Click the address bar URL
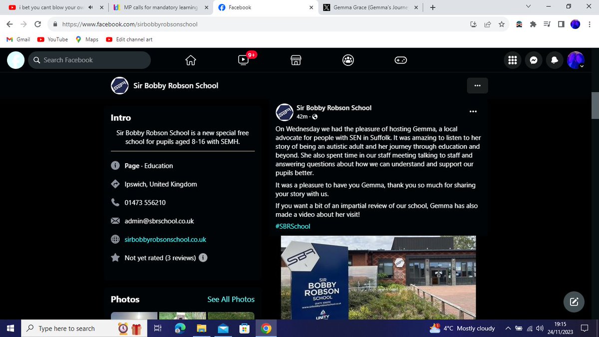This screenshot has height=337, width=599. (x=130, y=24)
